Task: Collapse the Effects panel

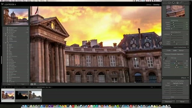Action: (188, 78)
